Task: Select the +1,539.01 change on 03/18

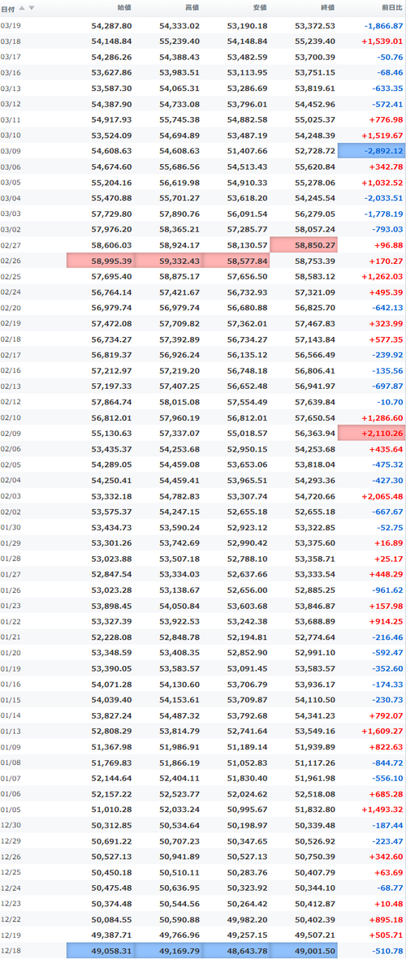Action: click(382, 41)
